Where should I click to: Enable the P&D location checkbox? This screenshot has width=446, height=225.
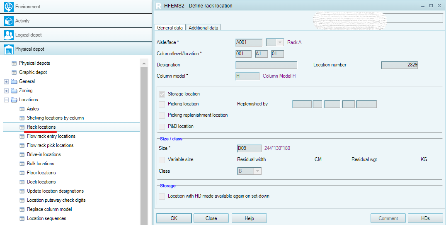tap(162, 126)
